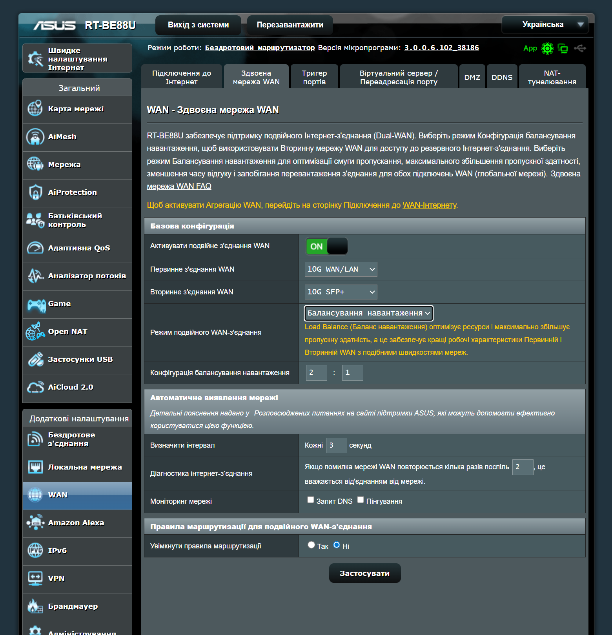Open the IPv6 sidebar icon

point(35,550)
